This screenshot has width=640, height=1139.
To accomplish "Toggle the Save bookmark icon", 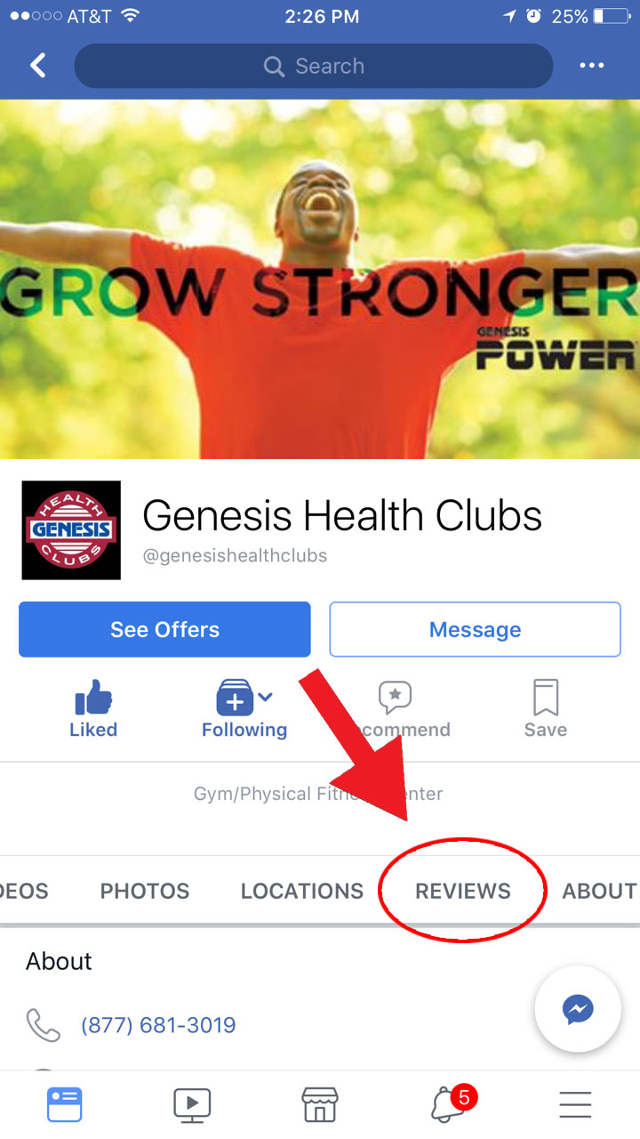I will [x=545, y=709].
